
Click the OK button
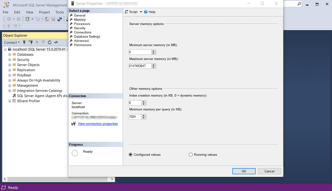point(243,171)
